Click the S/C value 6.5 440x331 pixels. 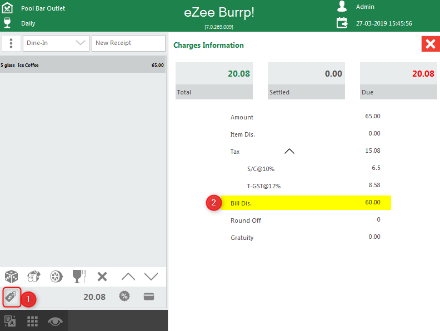tap(376, 168)
